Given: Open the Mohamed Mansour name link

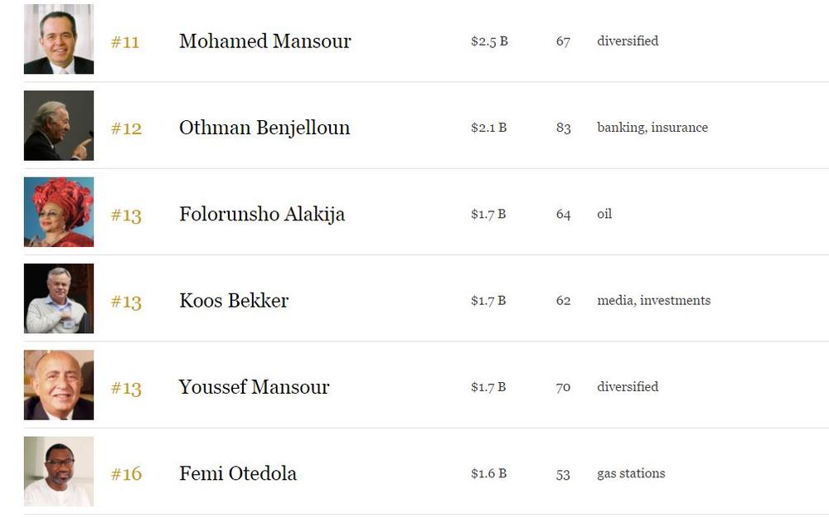Looking at the screenshot, I should point(265,41).
